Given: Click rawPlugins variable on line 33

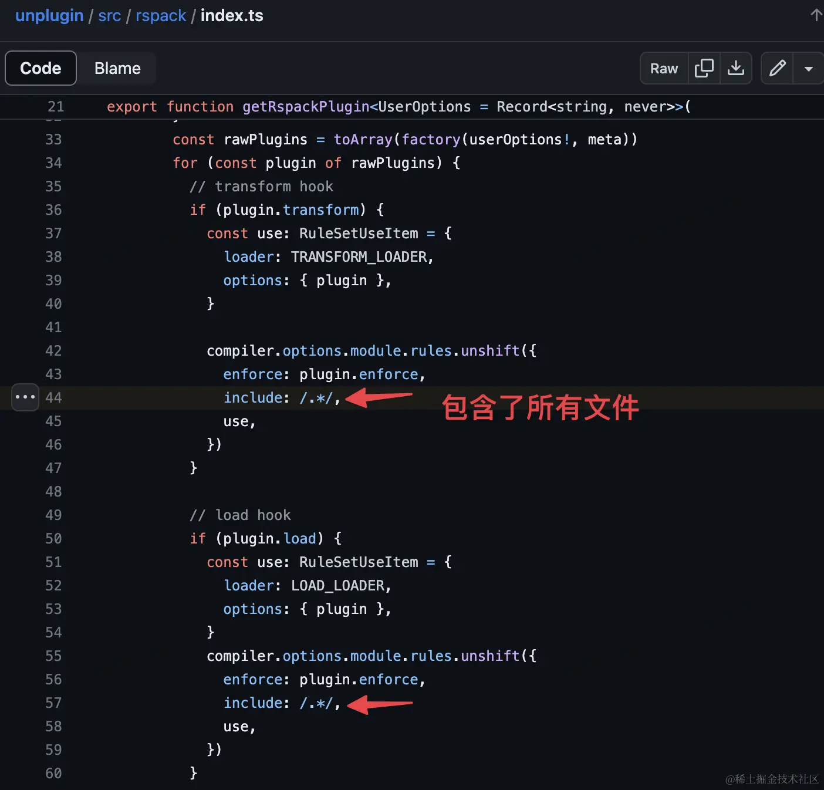Looking at the screenshot, I should pyautogui.click(x=265, y=140).
